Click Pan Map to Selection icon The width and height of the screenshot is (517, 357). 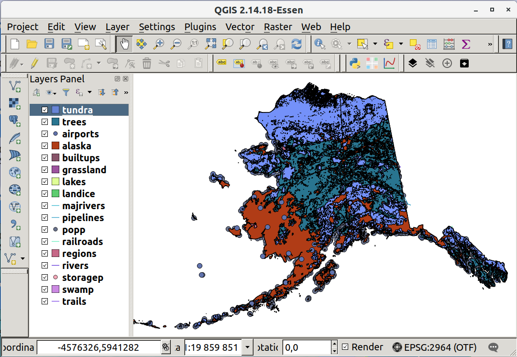click(x=141, y=44)
